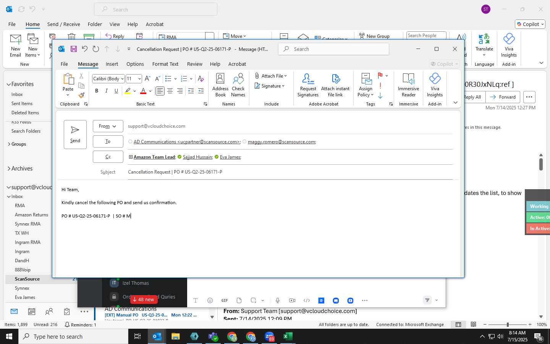Open File Explorer from taskbar
The image size is (550, 344).
pyautogui.click(x=175, y=336)
